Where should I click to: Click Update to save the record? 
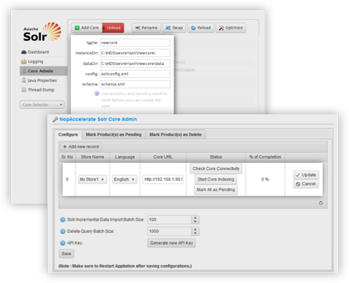coord(306,175)
